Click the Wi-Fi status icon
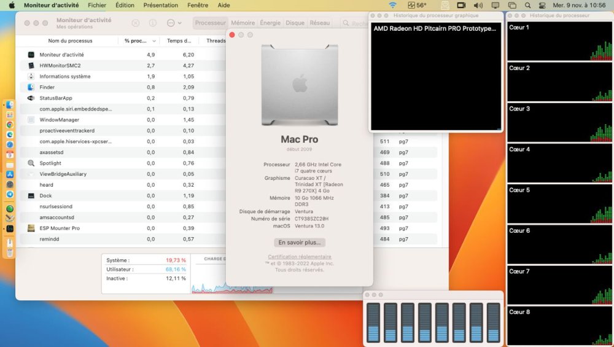The height and width of the screenshot is (347, 614). coord(392,5)
